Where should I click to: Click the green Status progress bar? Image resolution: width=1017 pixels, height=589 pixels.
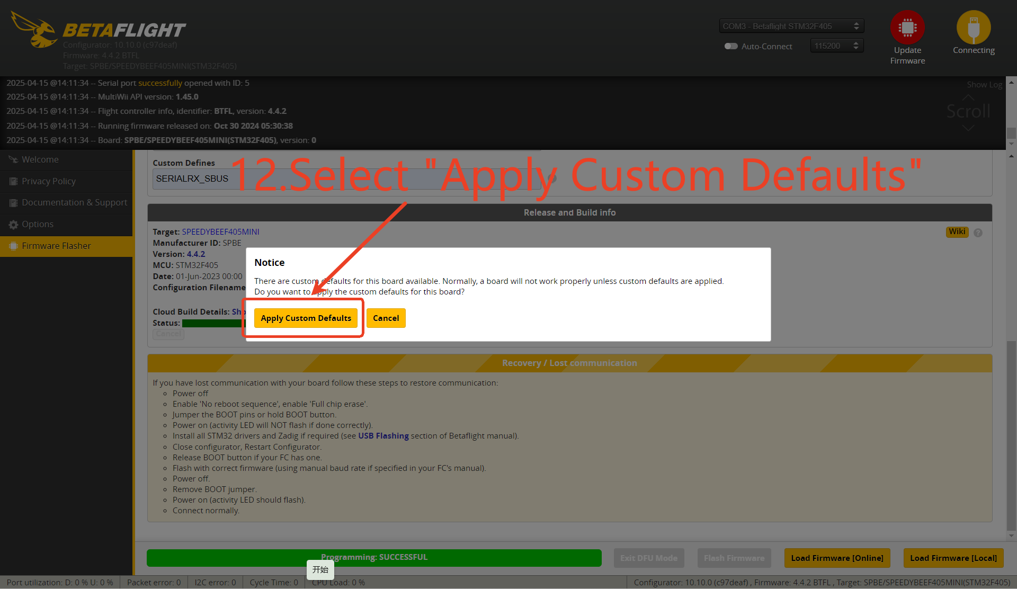coord(213,323)
